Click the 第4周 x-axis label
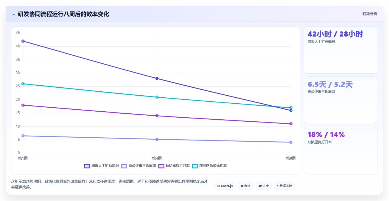 [157, 158]
